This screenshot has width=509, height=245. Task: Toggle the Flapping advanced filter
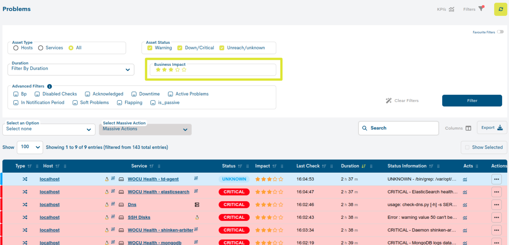[119, 103]
